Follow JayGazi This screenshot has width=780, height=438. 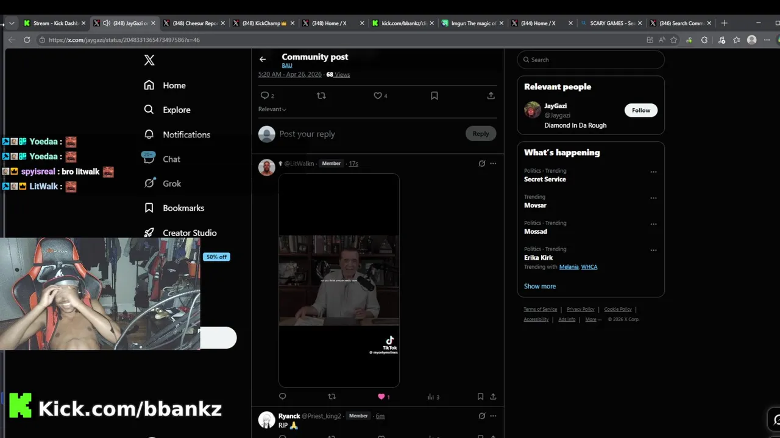[x=641, y=110]
